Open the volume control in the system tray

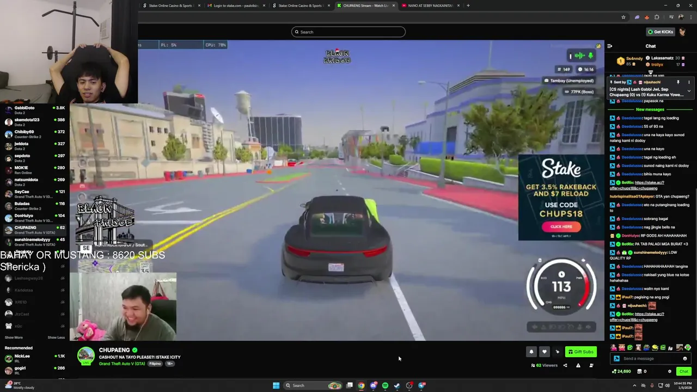(x=668, y=385)
